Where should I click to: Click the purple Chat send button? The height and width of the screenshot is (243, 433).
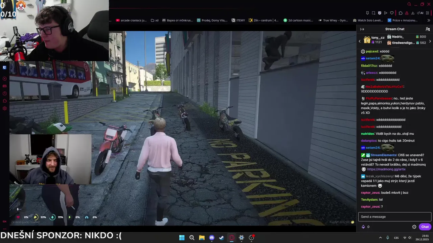[425, 227]
